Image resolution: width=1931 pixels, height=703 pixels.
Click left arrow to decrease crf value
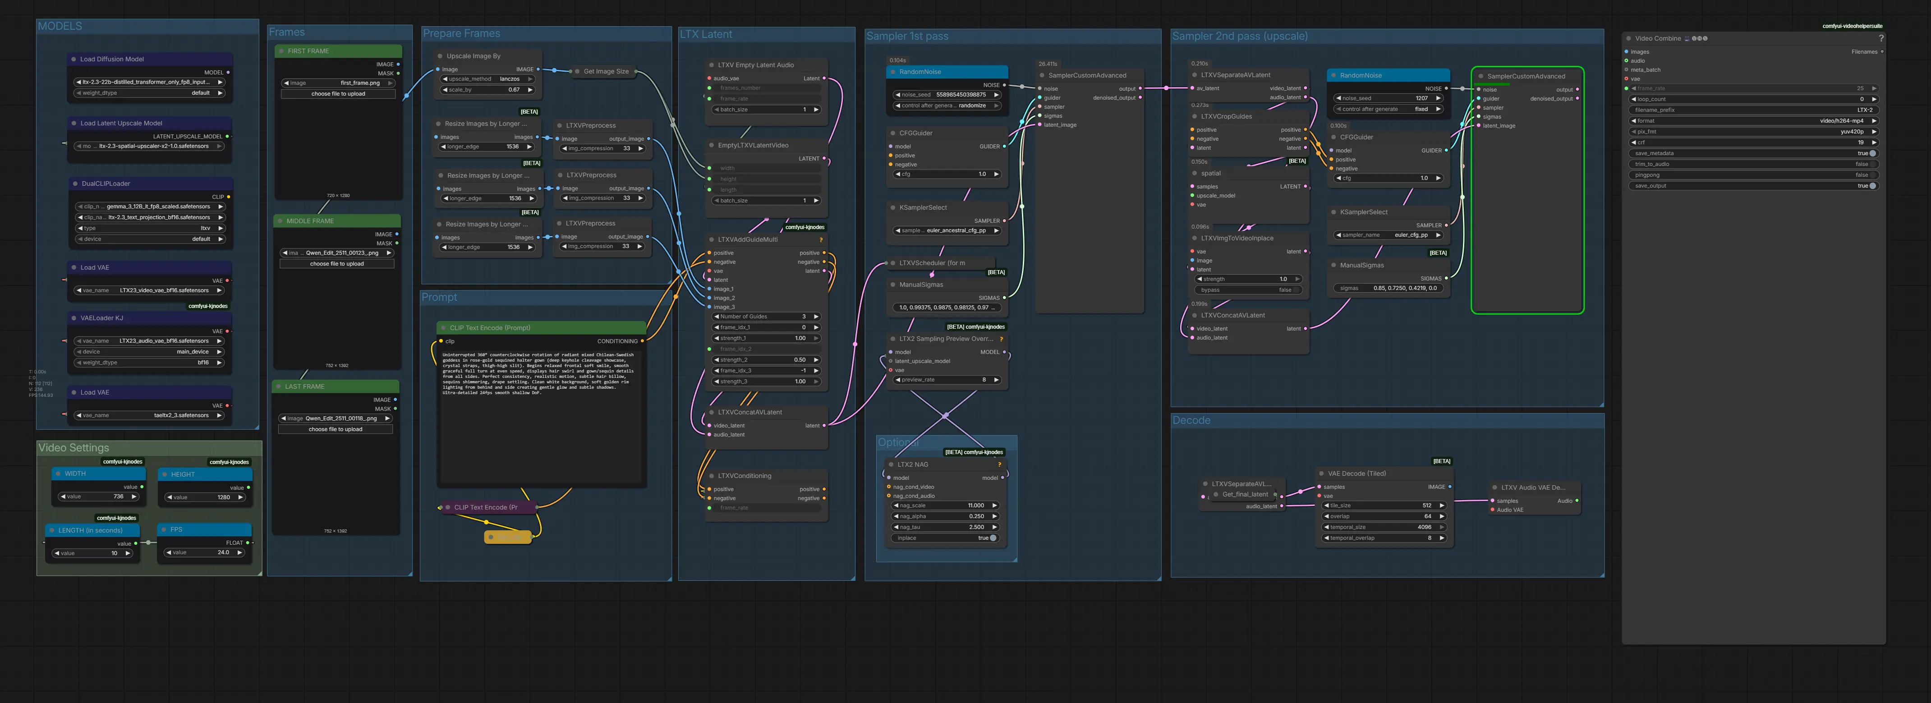(x=1633, y=142)
